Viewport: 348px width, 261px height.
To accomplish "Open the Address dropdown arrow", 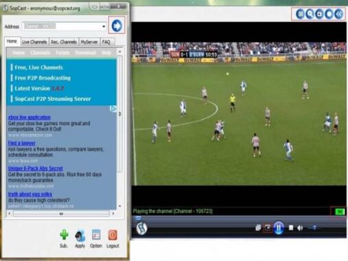I will (104, 26).
